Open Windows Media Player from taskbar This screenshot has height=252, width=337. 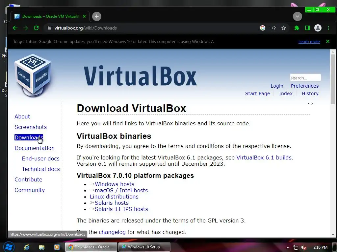(57, 247)
